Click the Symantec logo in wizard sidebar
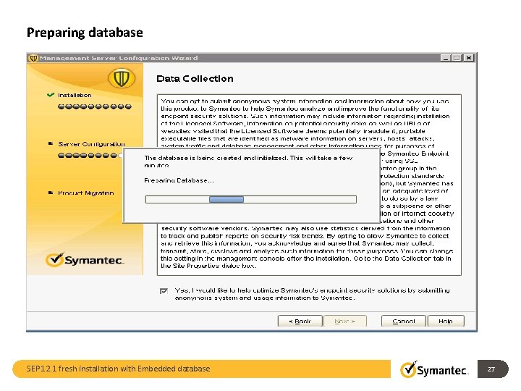The width and height of the screenshot is (521, 391). [85, 260]
